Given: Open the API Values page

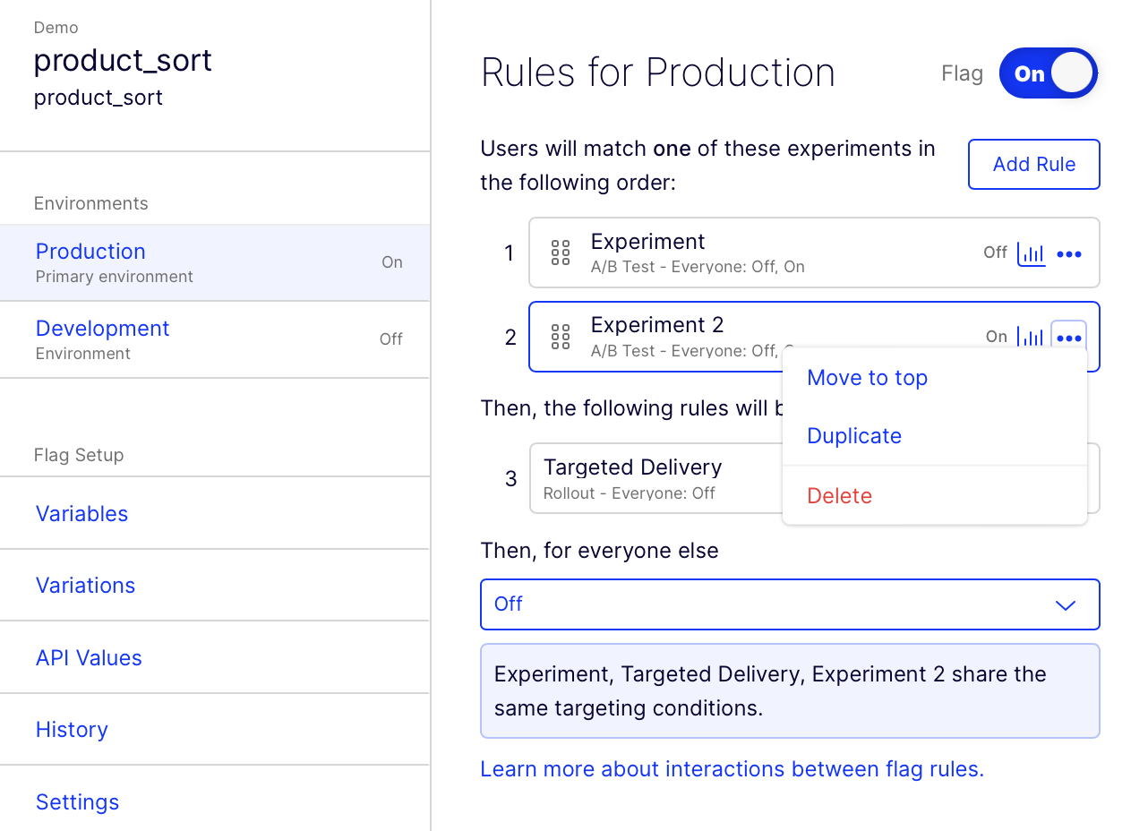Looking at the screenshot, I should point(89,658).
